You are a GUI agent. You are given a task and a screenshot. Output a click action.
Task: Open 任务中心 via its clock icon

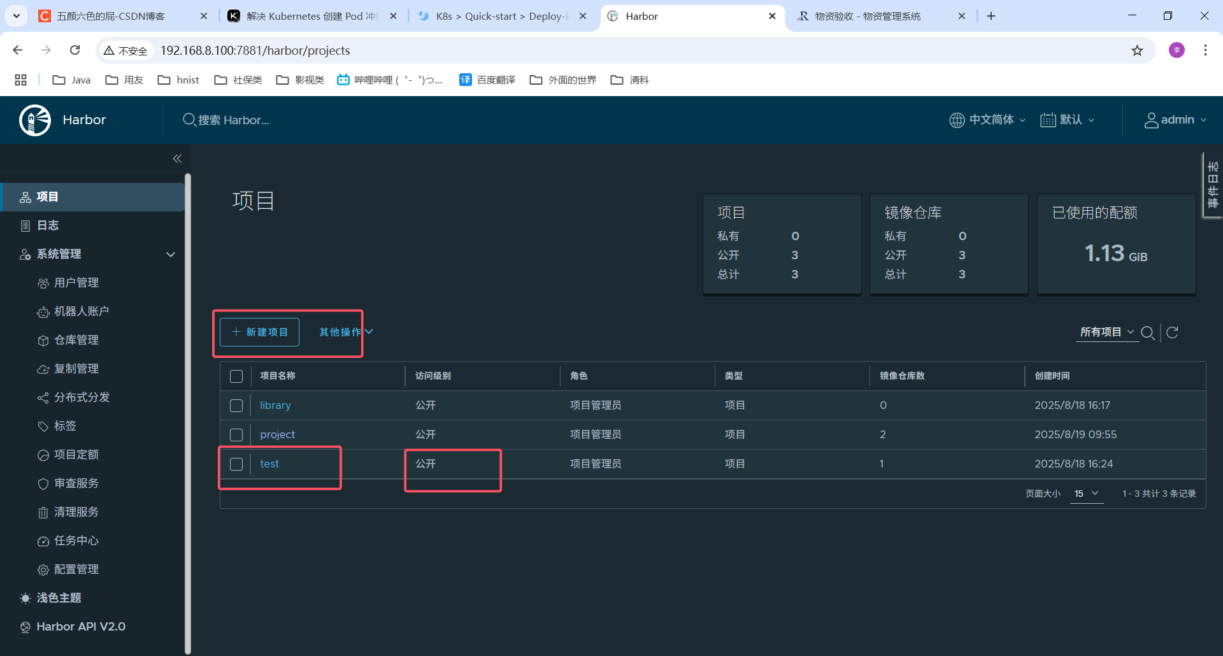click(x=43, y=540)
